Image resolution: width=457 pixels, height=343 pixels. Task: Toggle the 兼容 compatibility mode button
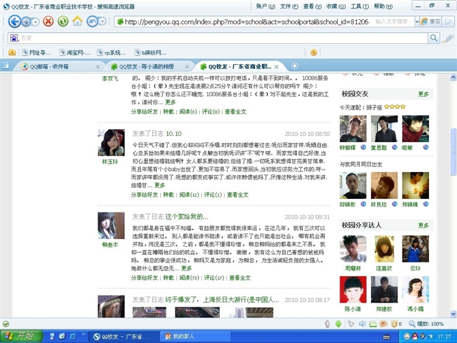point(431,21)
